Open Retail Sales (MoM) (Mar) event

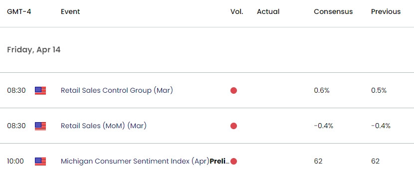104,126
